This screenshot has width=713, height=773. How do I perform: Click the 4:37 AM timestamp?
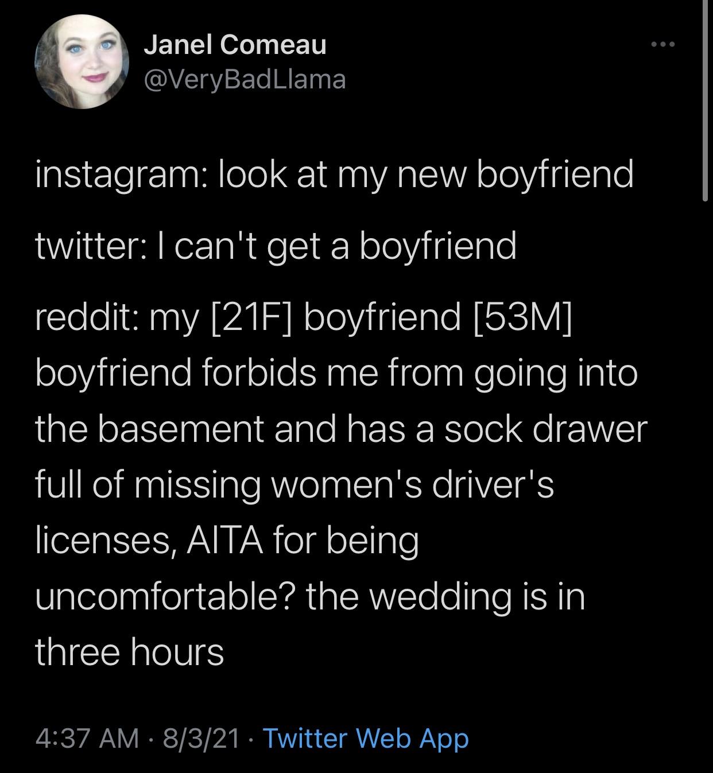pyautogui.click(x=87, y=738)
